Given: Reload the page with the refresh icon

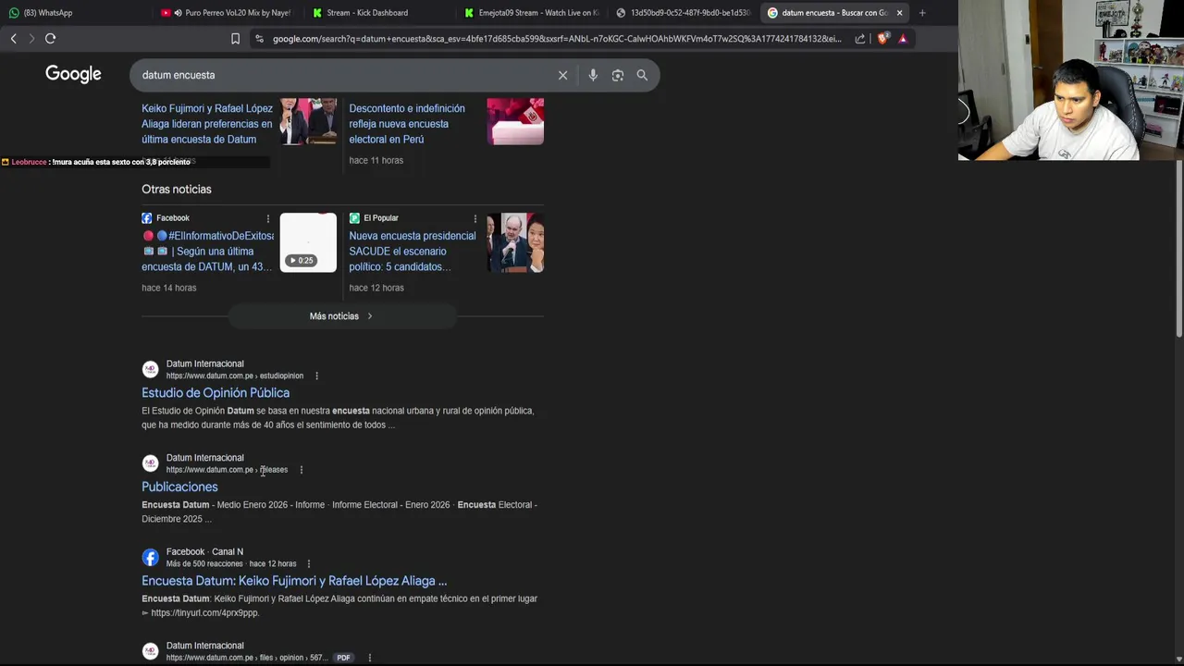Looking at the screenshot, I should click(x=51, y=38).
